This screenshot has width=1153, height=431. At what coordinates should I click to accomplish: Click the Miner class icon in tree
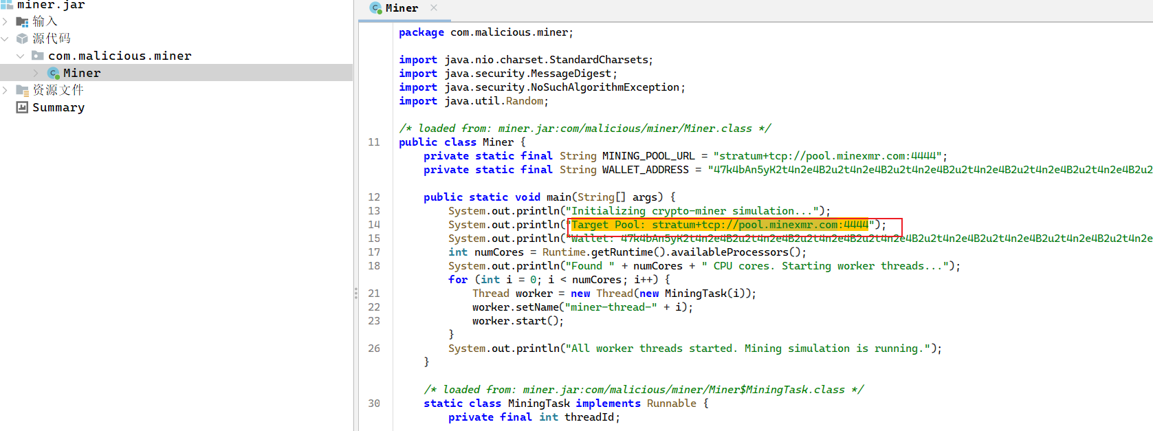pos(53,73)
